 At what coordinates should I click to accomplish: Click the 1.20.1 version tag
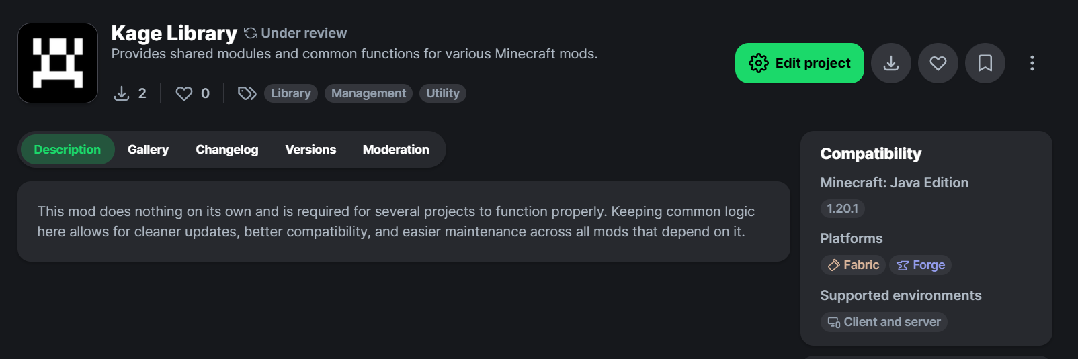pos(842,209)
